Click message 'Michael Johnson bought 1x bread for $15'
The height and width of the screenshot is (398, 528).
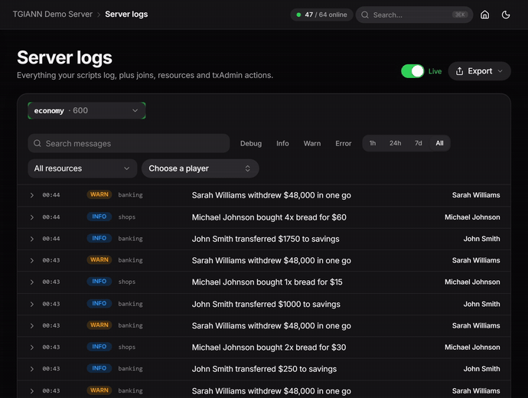tap(267, 282)
